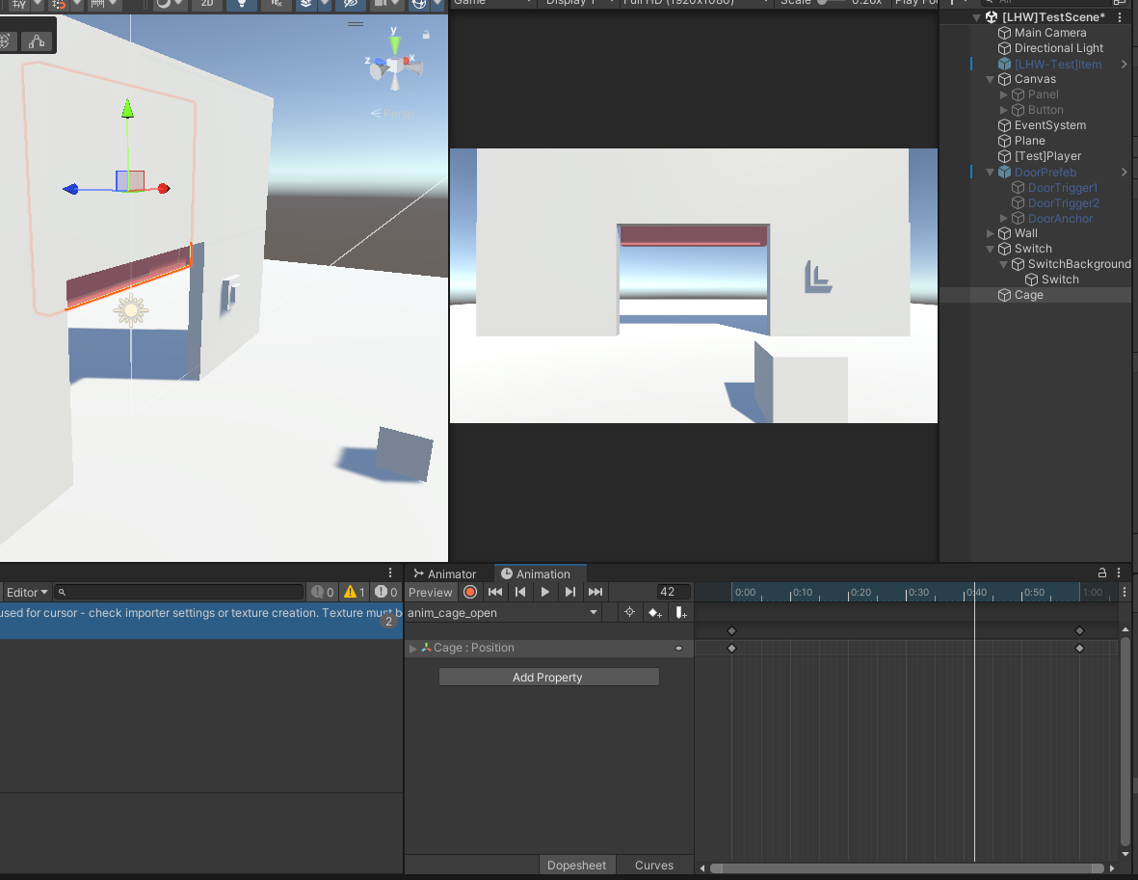Select Directional Light in Hierarchy
The height and width of the screenshot is (880, 1138).
point(1058,48)
